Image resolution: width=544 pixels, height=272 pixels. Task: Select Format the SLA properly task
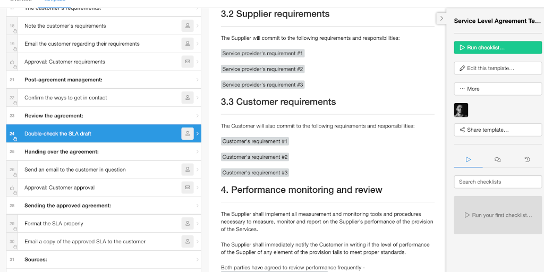pyautogui.click(x=104, y=224)
